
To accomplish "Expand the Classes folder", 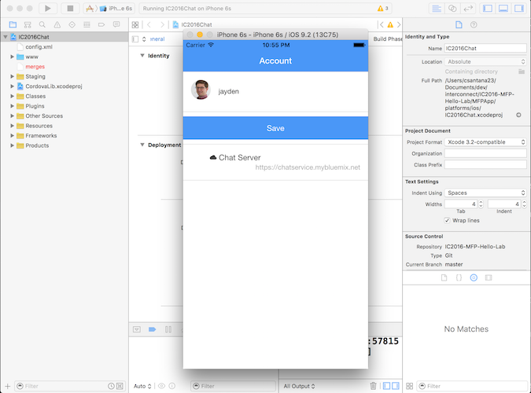I will pos(12,96).
